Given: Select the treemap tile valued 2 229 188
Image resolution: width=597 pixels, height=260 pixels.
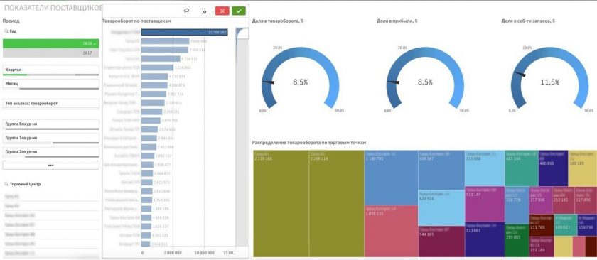Looking at the screenshot, I should pyautogui.click(x=281, y=203).
